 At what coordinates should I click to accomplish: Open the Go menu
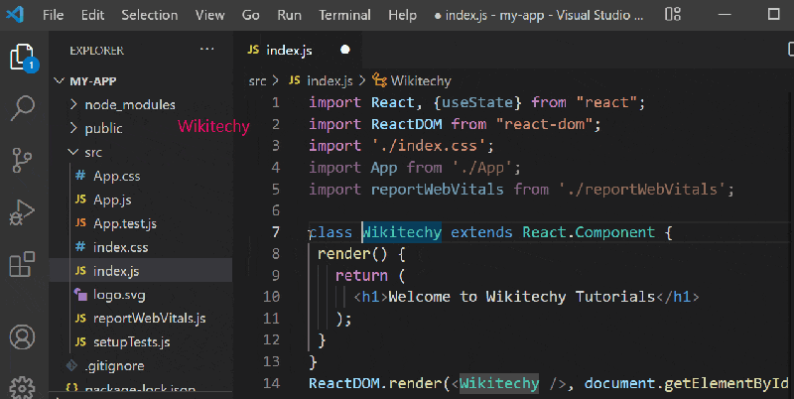(x=251, y=15)
